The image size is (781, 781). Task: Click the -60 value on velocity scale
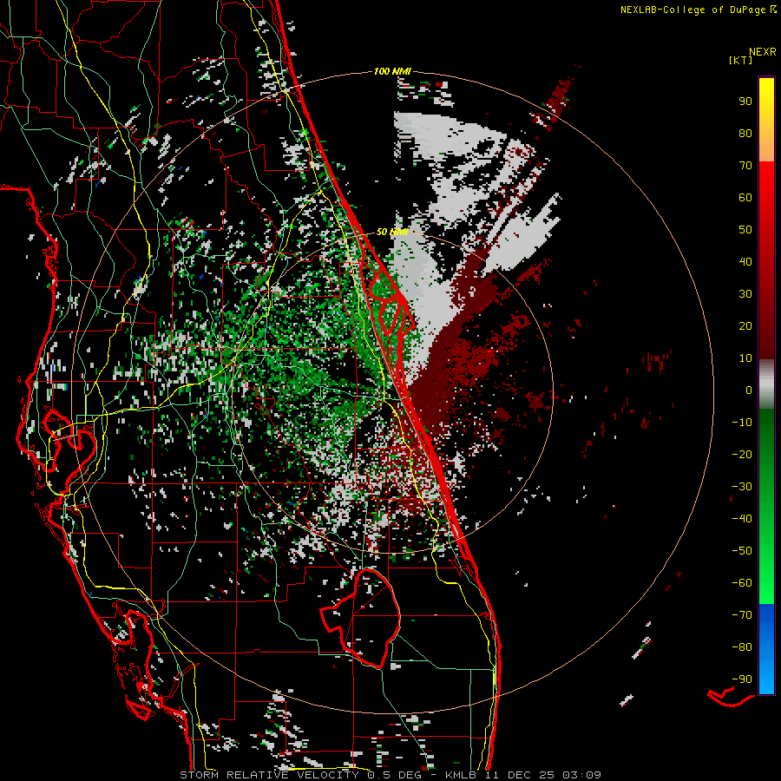tap(742, 583)
